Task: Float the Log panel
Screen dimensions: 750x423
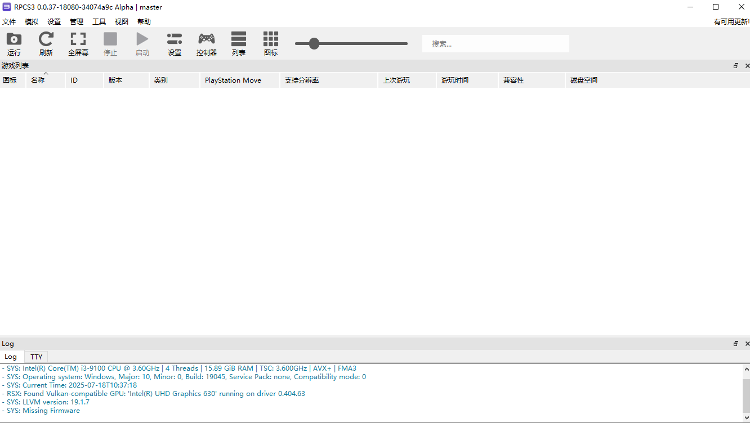Action: (736, 343)
